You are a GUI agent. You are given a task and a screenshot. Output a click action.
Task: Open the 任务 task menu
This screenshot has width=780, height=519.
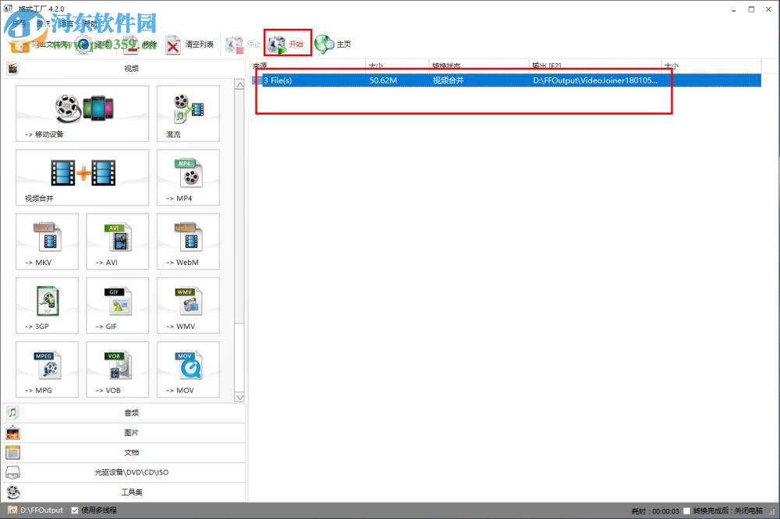coord(19,23)
